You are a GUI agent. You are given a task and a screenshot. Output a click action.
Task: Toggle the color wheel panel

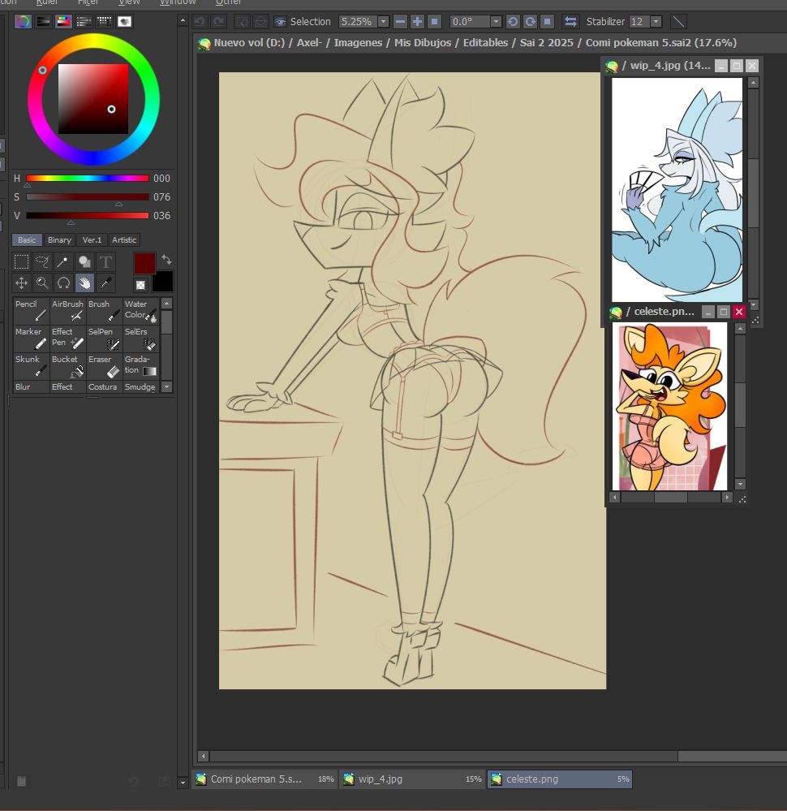23,22
